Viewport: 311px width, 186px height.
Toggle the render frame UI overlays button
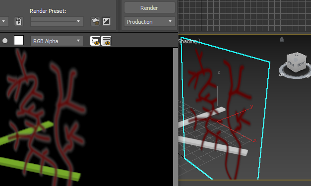click(x=95, y=41)
